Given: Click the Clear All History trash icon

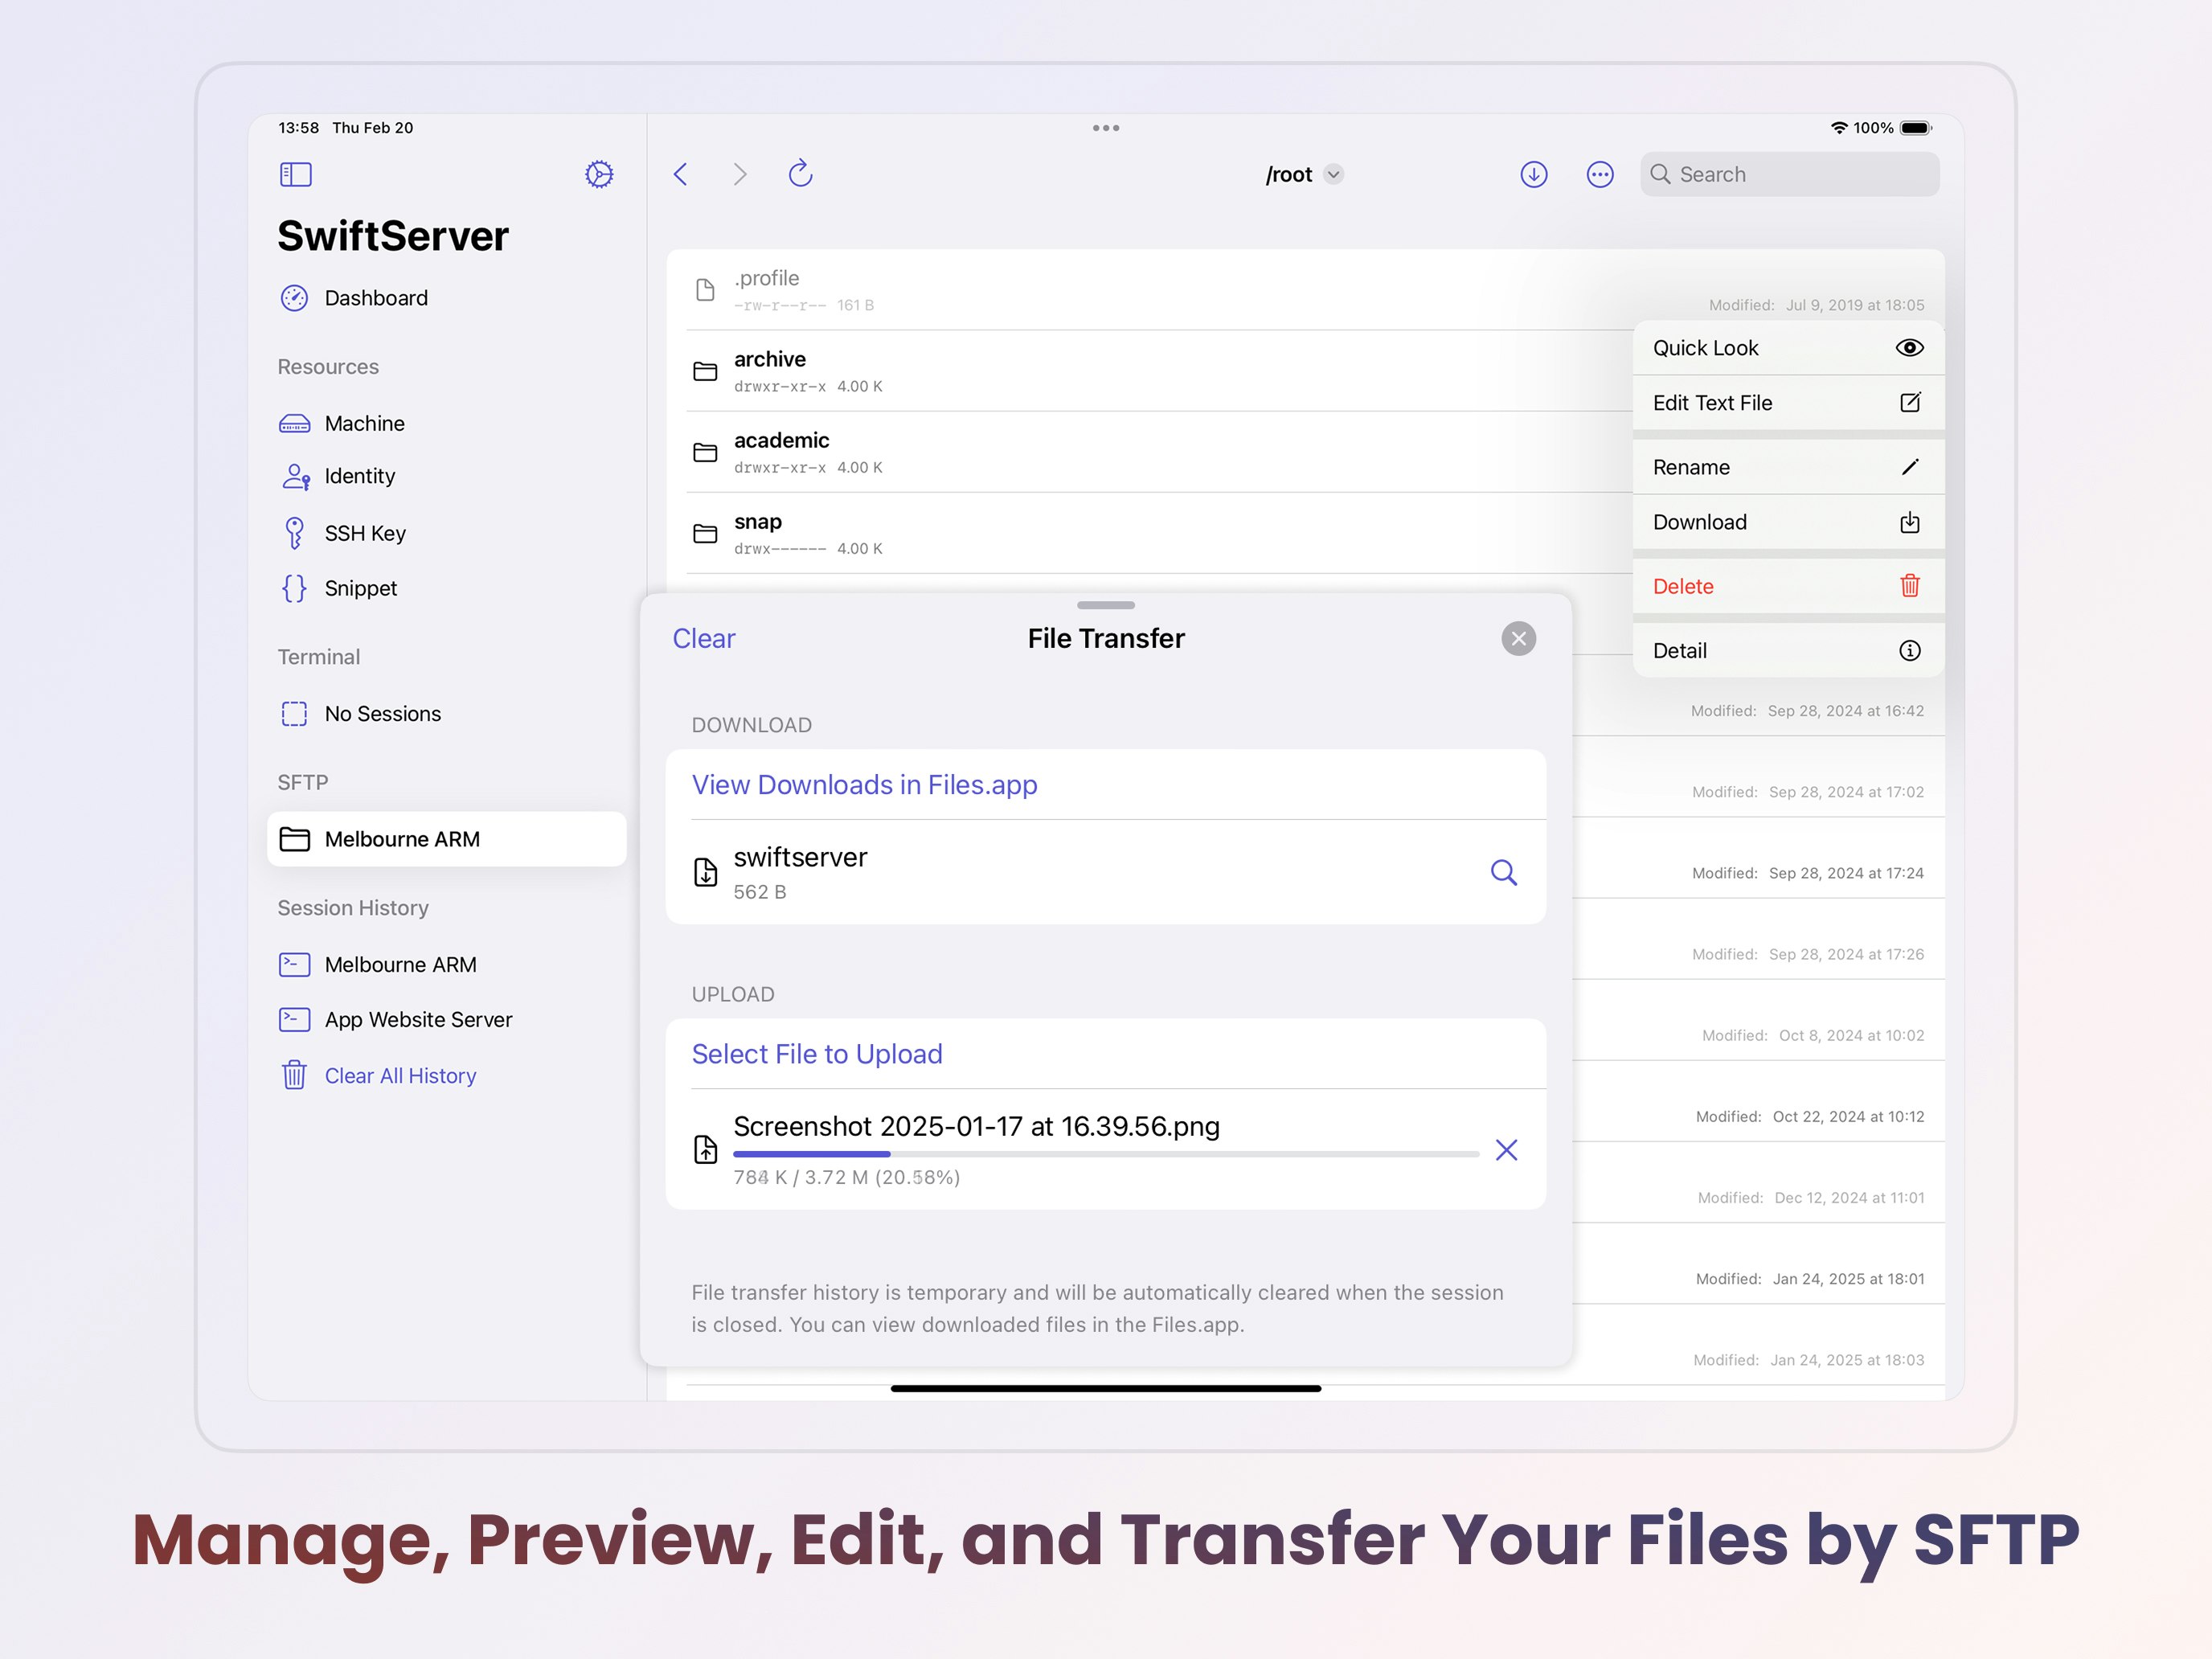Looking at the screenshot, I should pos(294,1075).
